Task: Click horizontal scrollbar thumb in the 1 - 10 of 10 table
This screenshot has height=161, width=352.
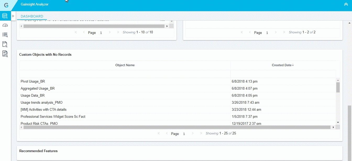Action: (94, 26)
